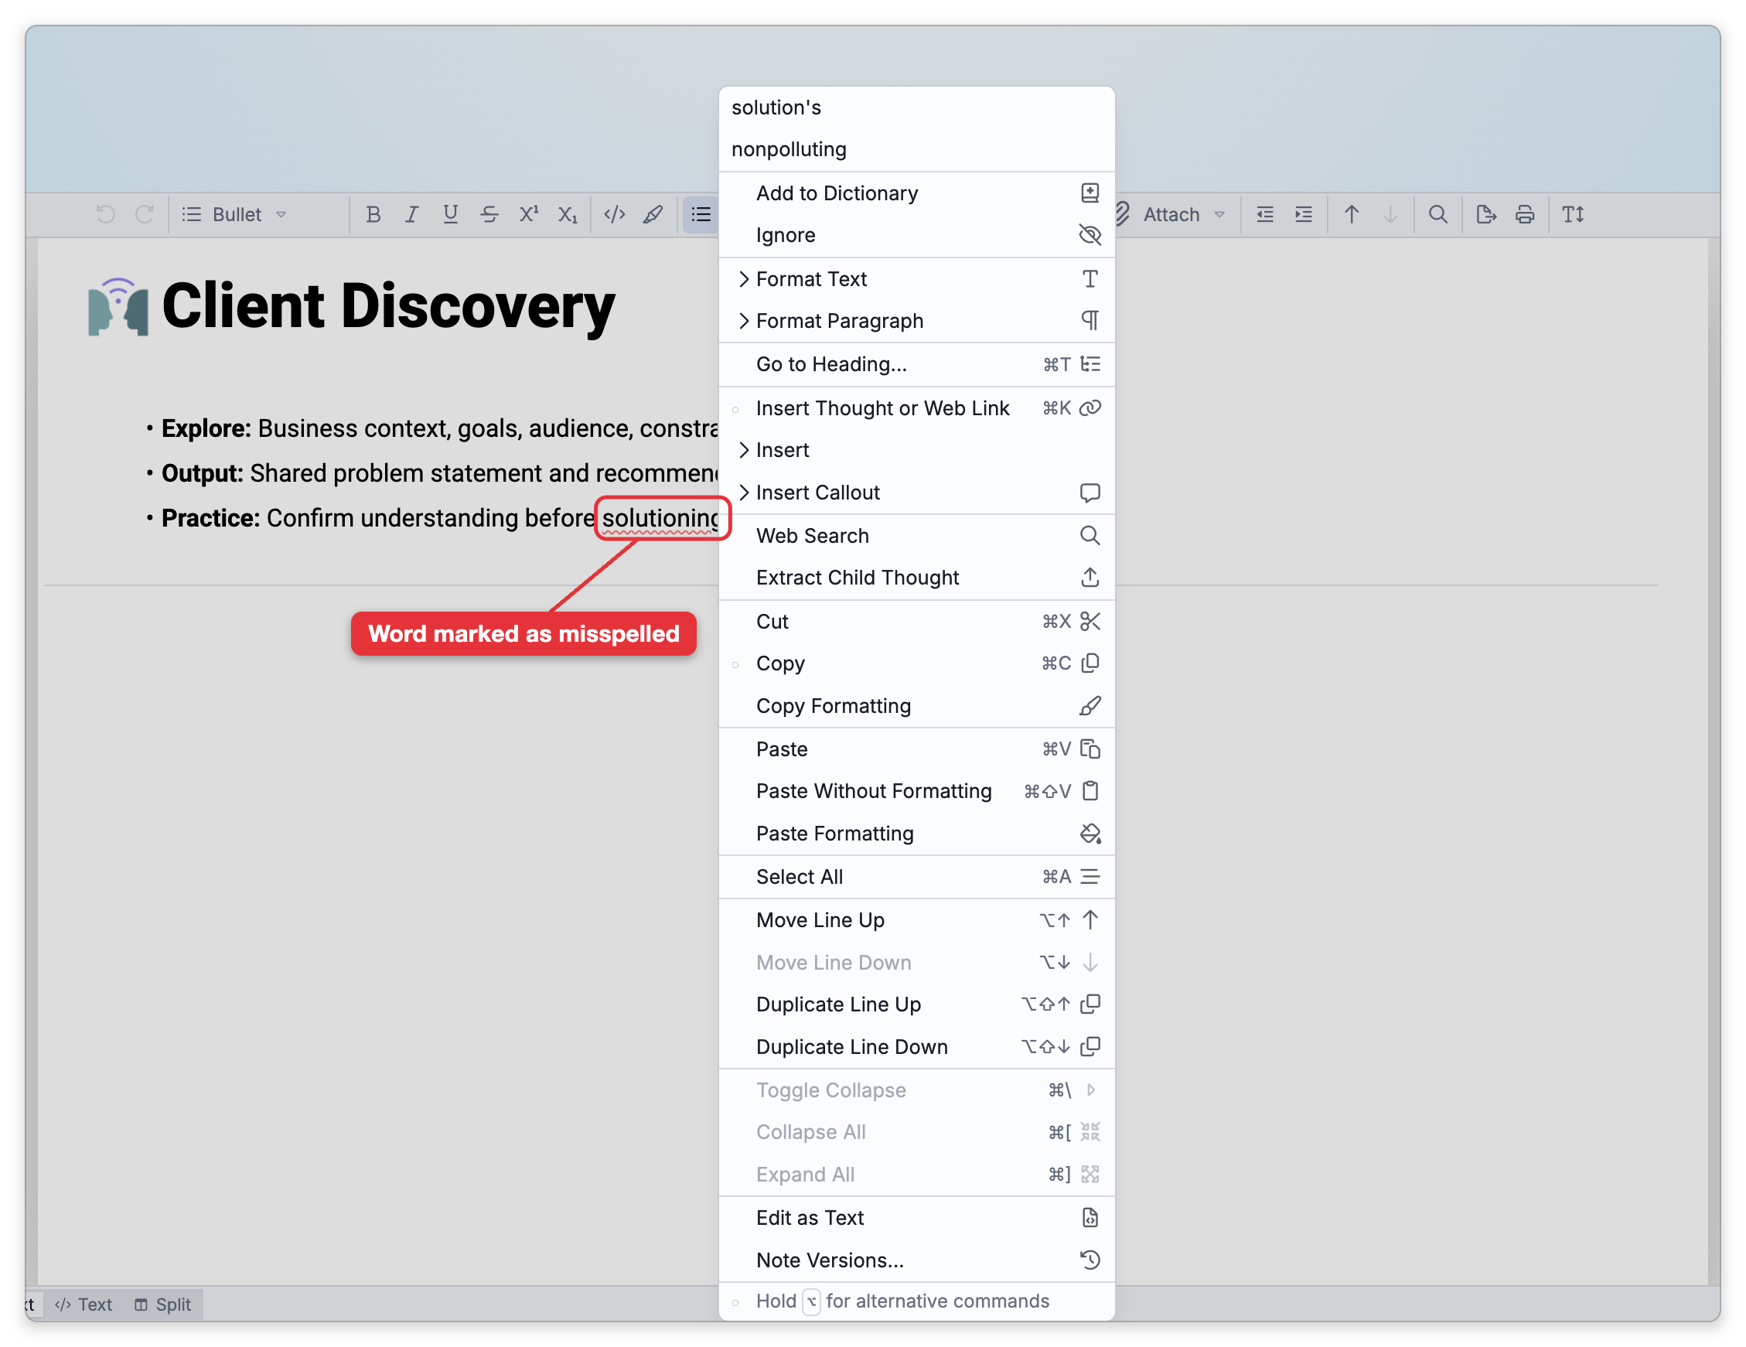Screen dimensions: 1746x1347
Task: Click the export document icon in toolbar
Action: (1485, 214)
